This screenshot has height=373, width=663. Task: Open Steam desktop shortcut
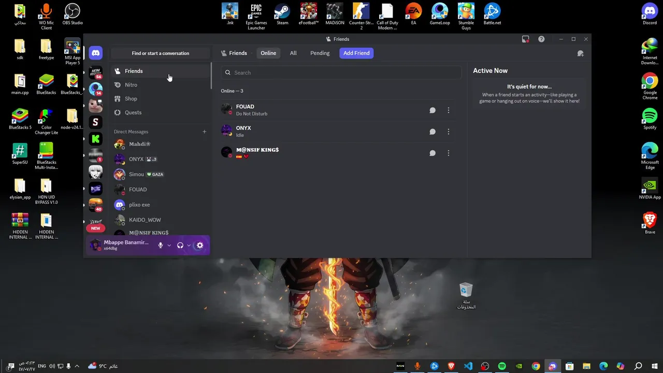click(x=282, y=15)
